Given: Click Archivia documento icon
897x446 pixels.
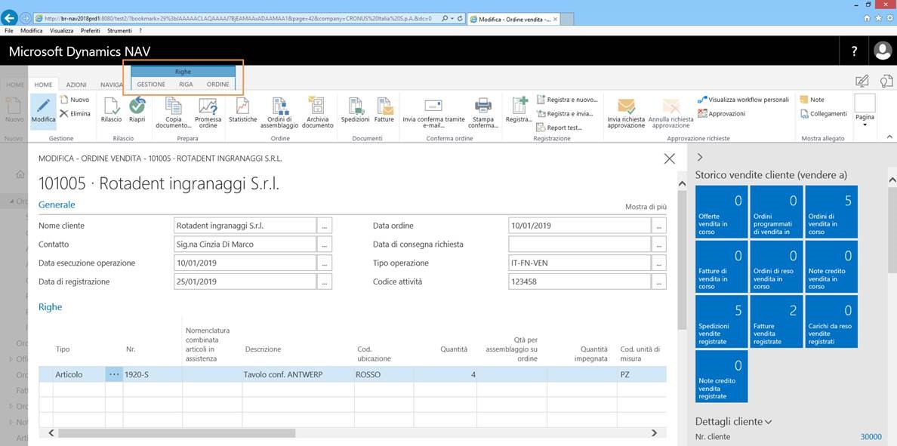Looking at the screenshot, I should pyautogui.click(x=316, y=106).
